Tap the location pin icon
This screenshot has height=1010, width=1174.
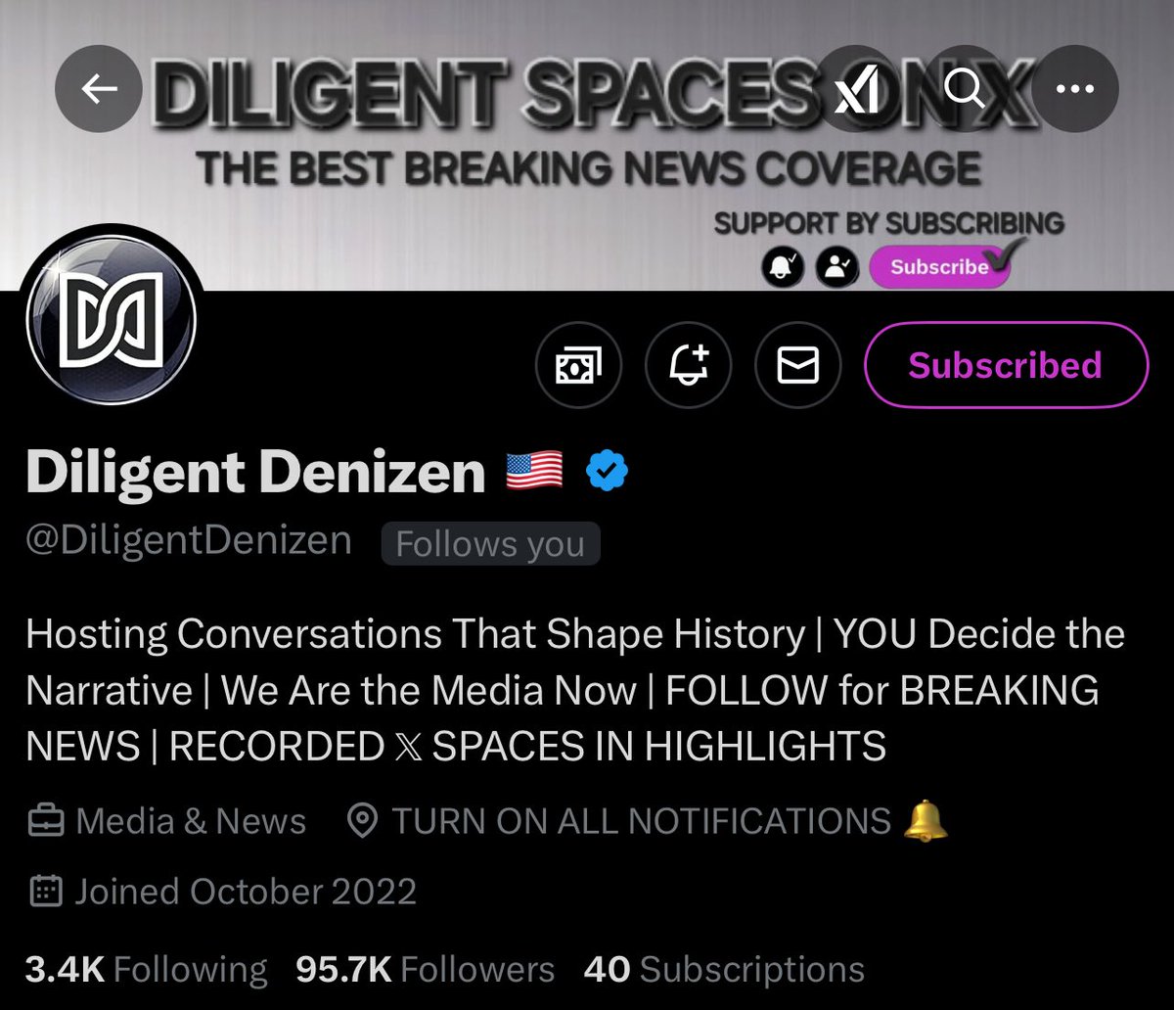(x=363, y=821)
